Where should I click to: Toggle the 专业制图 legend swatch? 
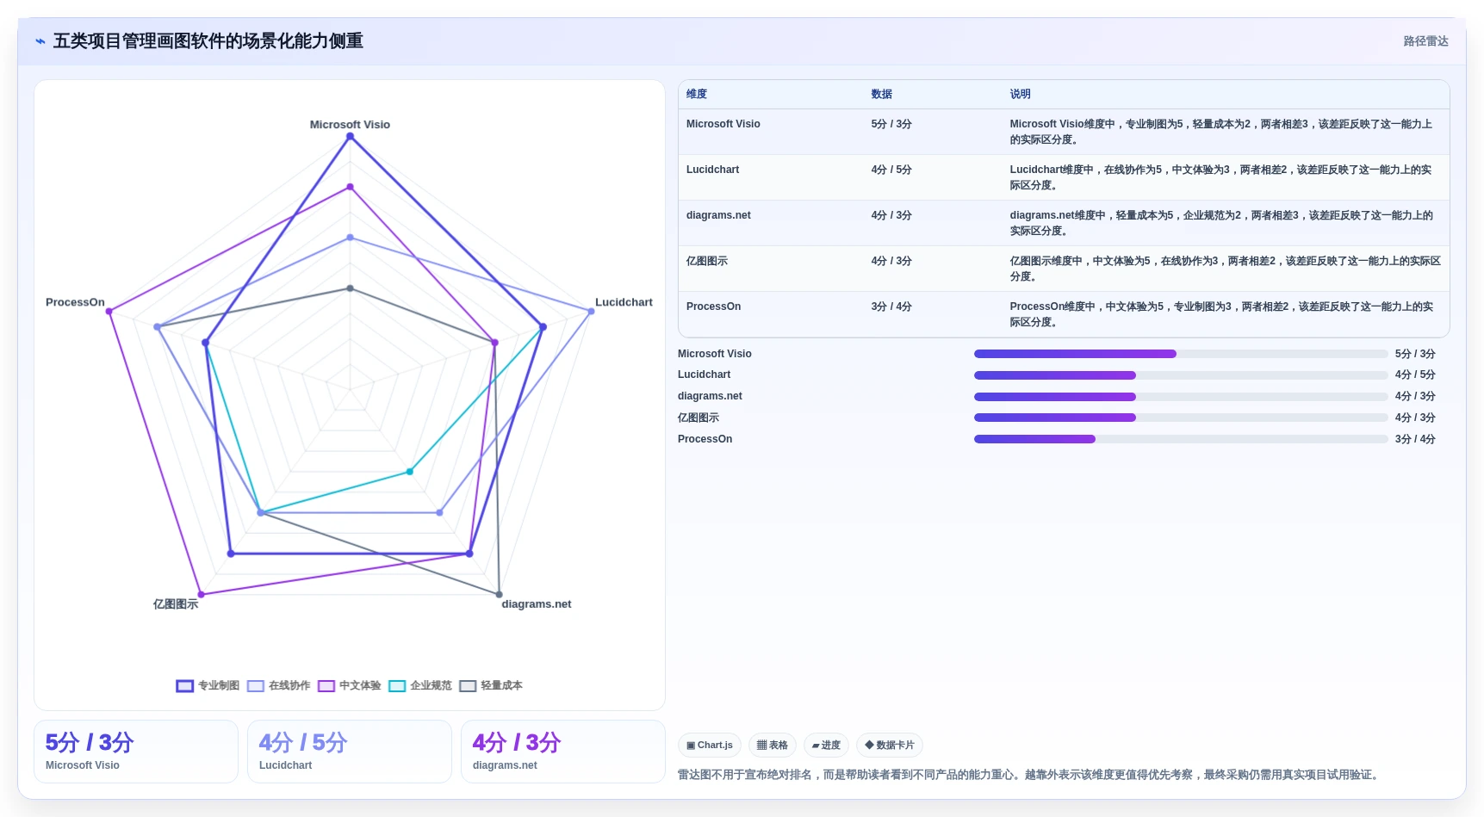point(184,686)
